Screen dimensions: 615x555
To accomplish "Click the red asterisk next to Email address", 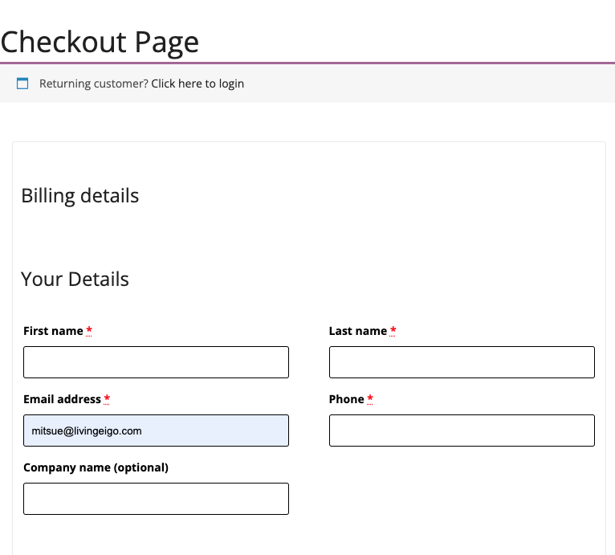I will pos(107,399).
